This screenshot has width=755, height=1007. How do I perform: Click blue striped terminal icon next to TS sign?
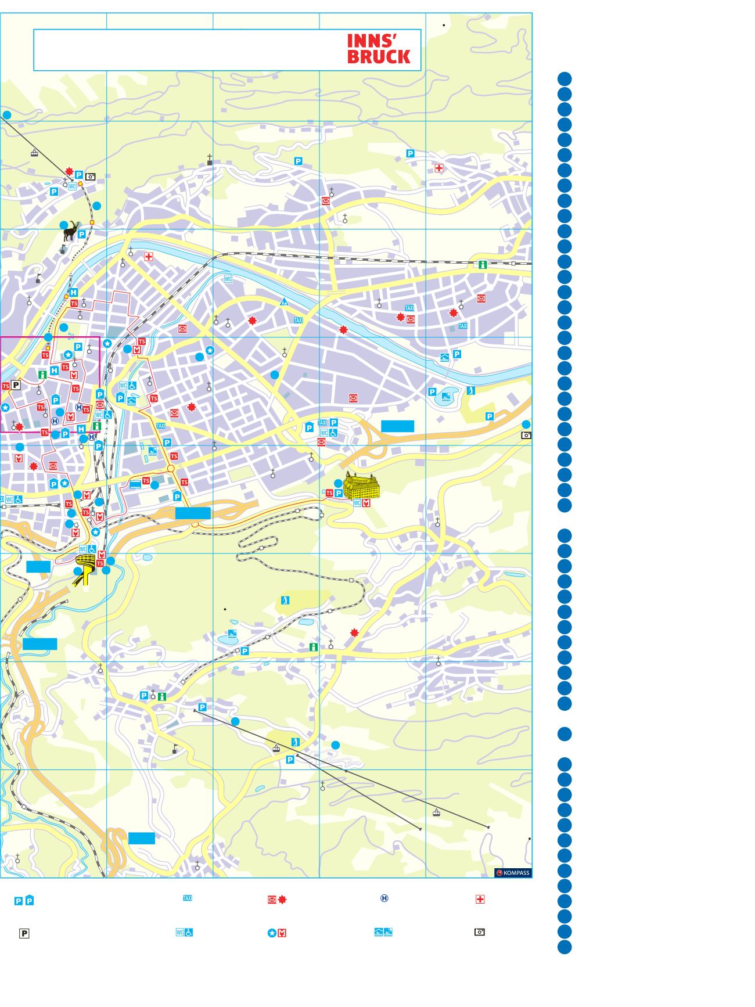pyautogui.click(x=135, y=484)
